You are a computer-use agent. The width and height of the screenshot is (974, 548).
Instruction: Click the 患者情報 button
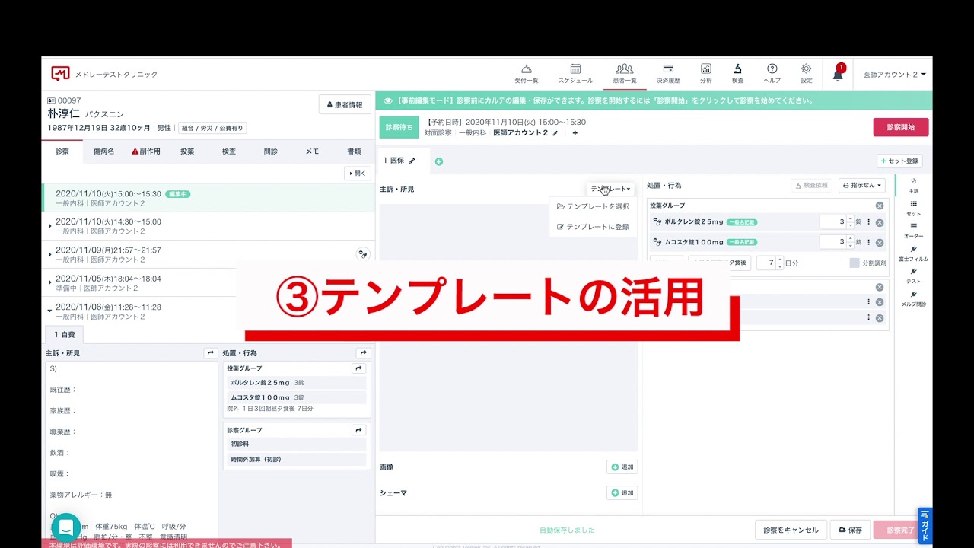click(x=345, y=105)
